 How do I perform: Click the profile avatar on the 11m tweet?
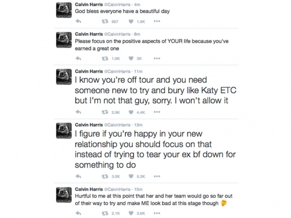(64, 77)
